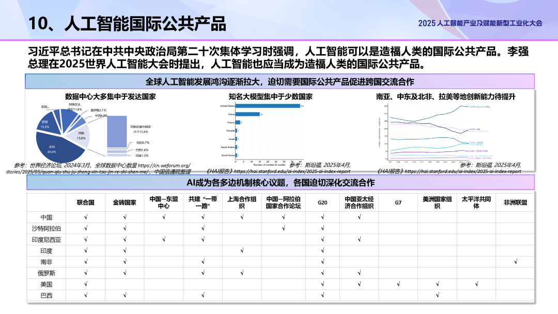Screen dimensions: 558x314
Task: Click the 联合国 column header
Action: pyautogui.click(x=86, y=203)
